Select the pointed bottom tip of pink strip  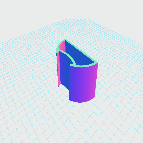coord(59,86)
